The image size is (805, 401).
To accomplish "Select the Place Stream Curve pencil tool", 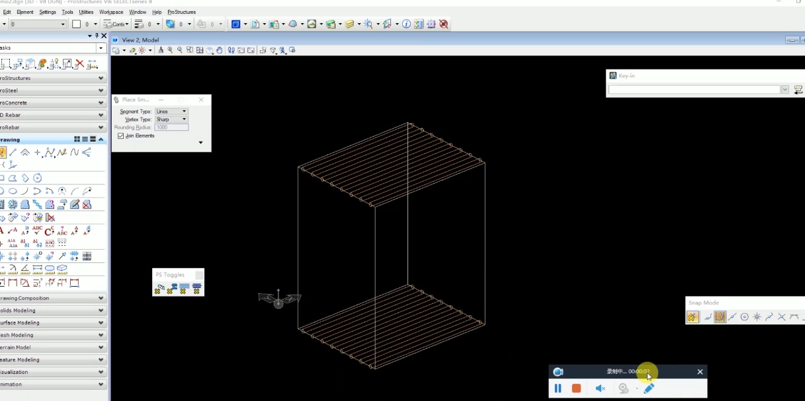I will (x=62, y=153).
